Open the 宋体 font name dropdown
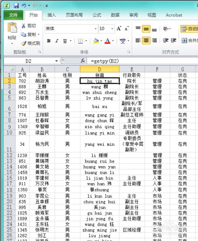Viewport: 198px width, 241px height. pyautogui.click(x=95, y=29)
